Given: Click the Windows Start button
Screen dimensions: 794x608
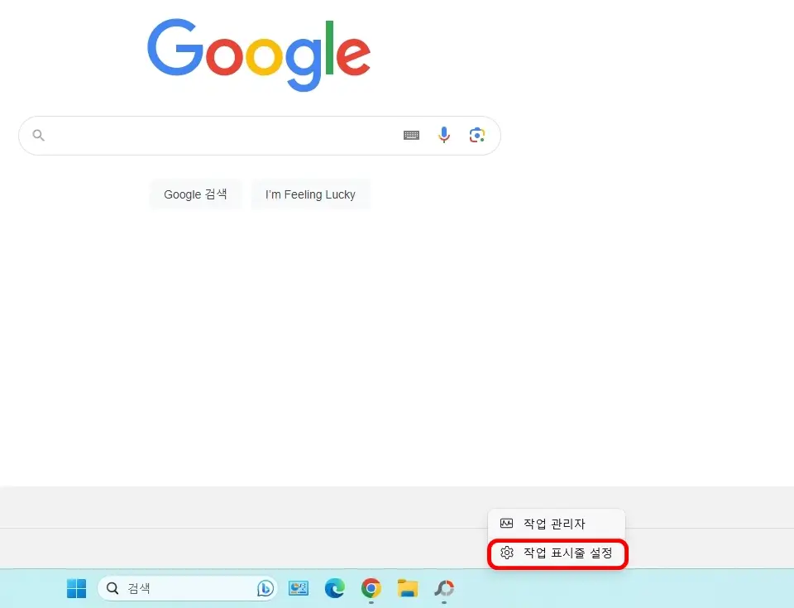Looking at the screenshot, I should click(x=76, y=588).
